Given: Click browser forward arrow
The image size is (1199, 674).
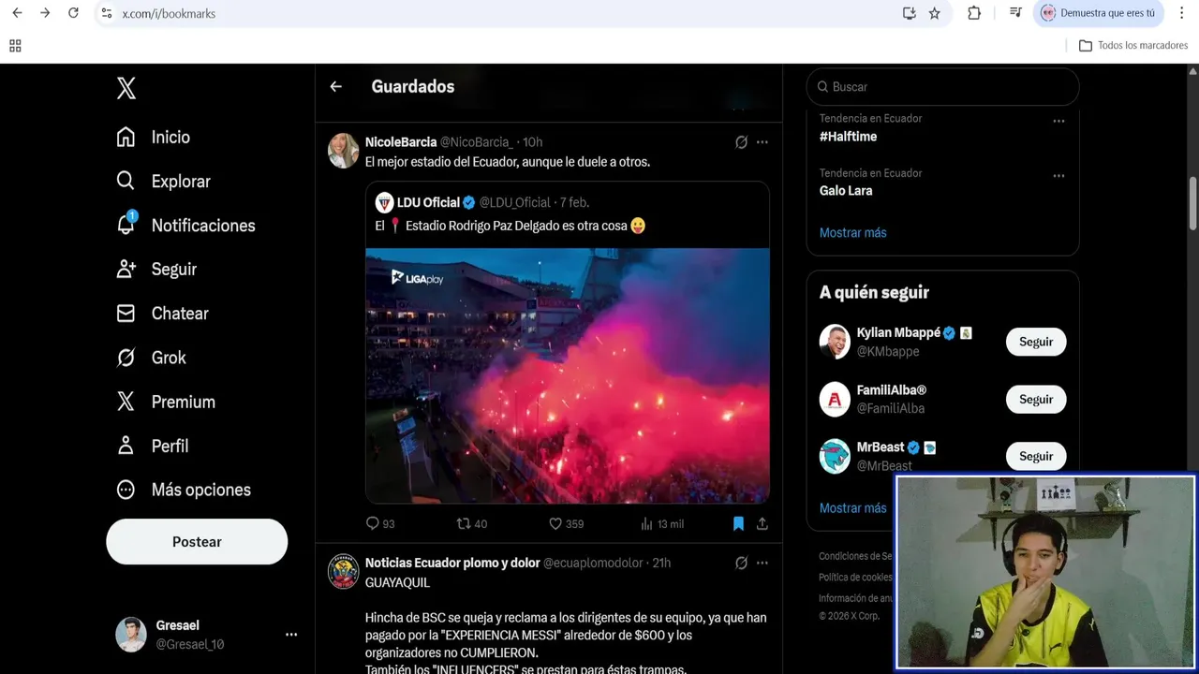Looking at the screenshot, I should pos(45,13).
